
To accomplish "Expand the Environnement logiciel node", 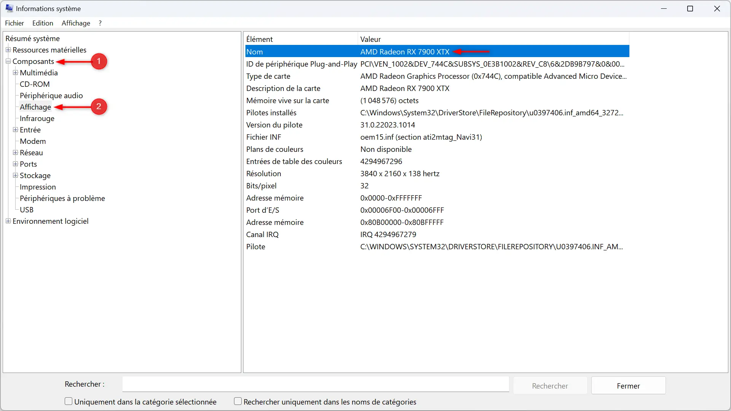I will click(8, 221).
